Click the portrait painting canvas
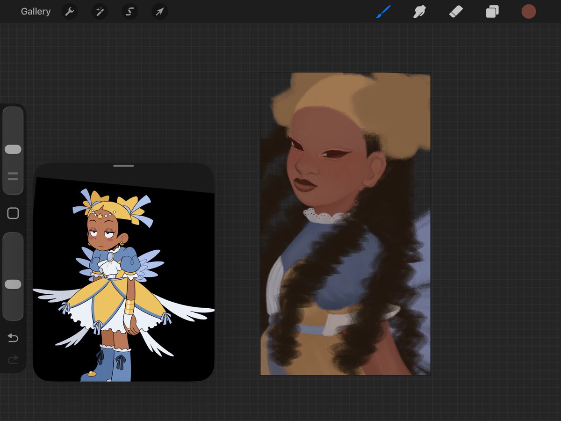 click(345, 224)
